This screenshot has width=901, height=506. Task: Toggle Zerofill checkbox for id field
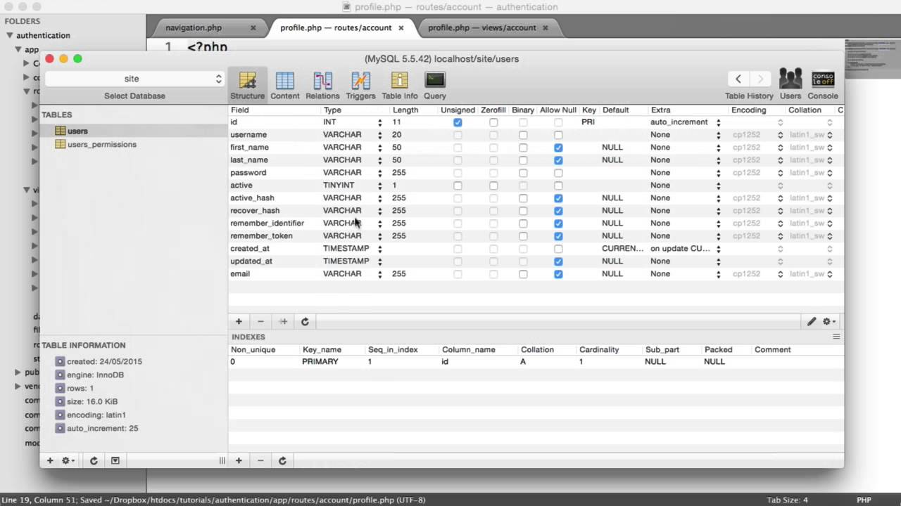point(493,122)
